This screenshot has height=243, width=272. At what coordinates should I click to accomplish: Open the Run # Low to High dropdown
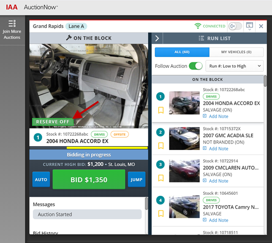coord(235,66)
